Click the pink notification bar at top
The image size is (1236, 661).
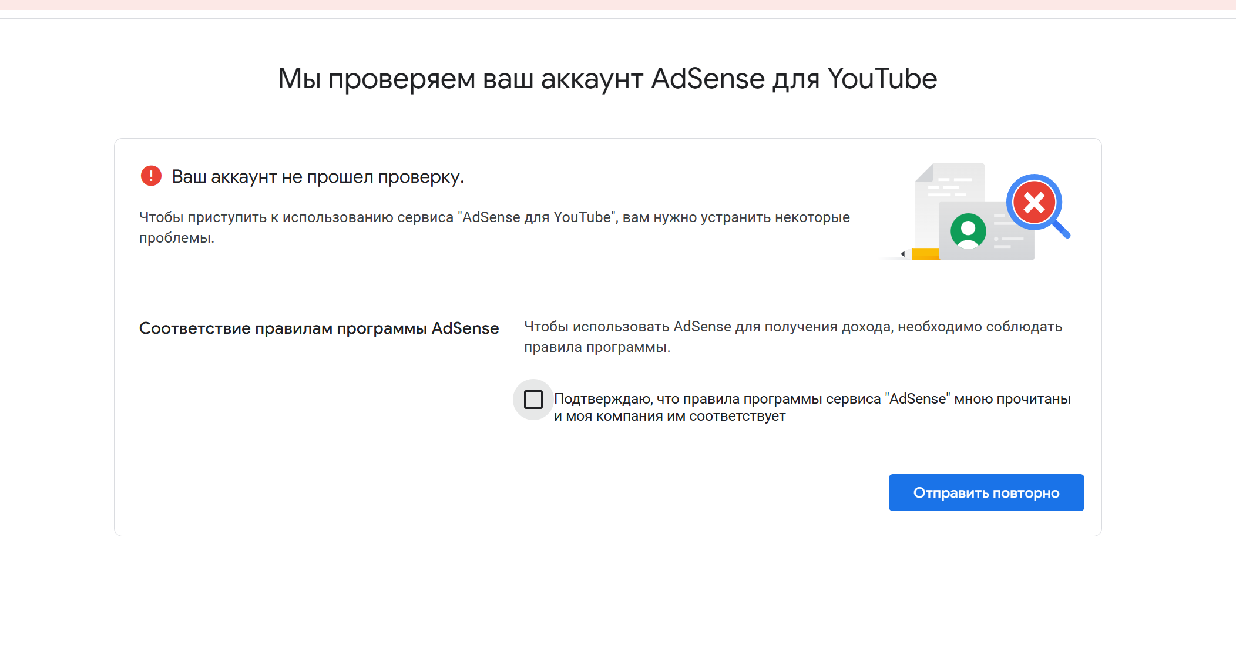point(618,5)
